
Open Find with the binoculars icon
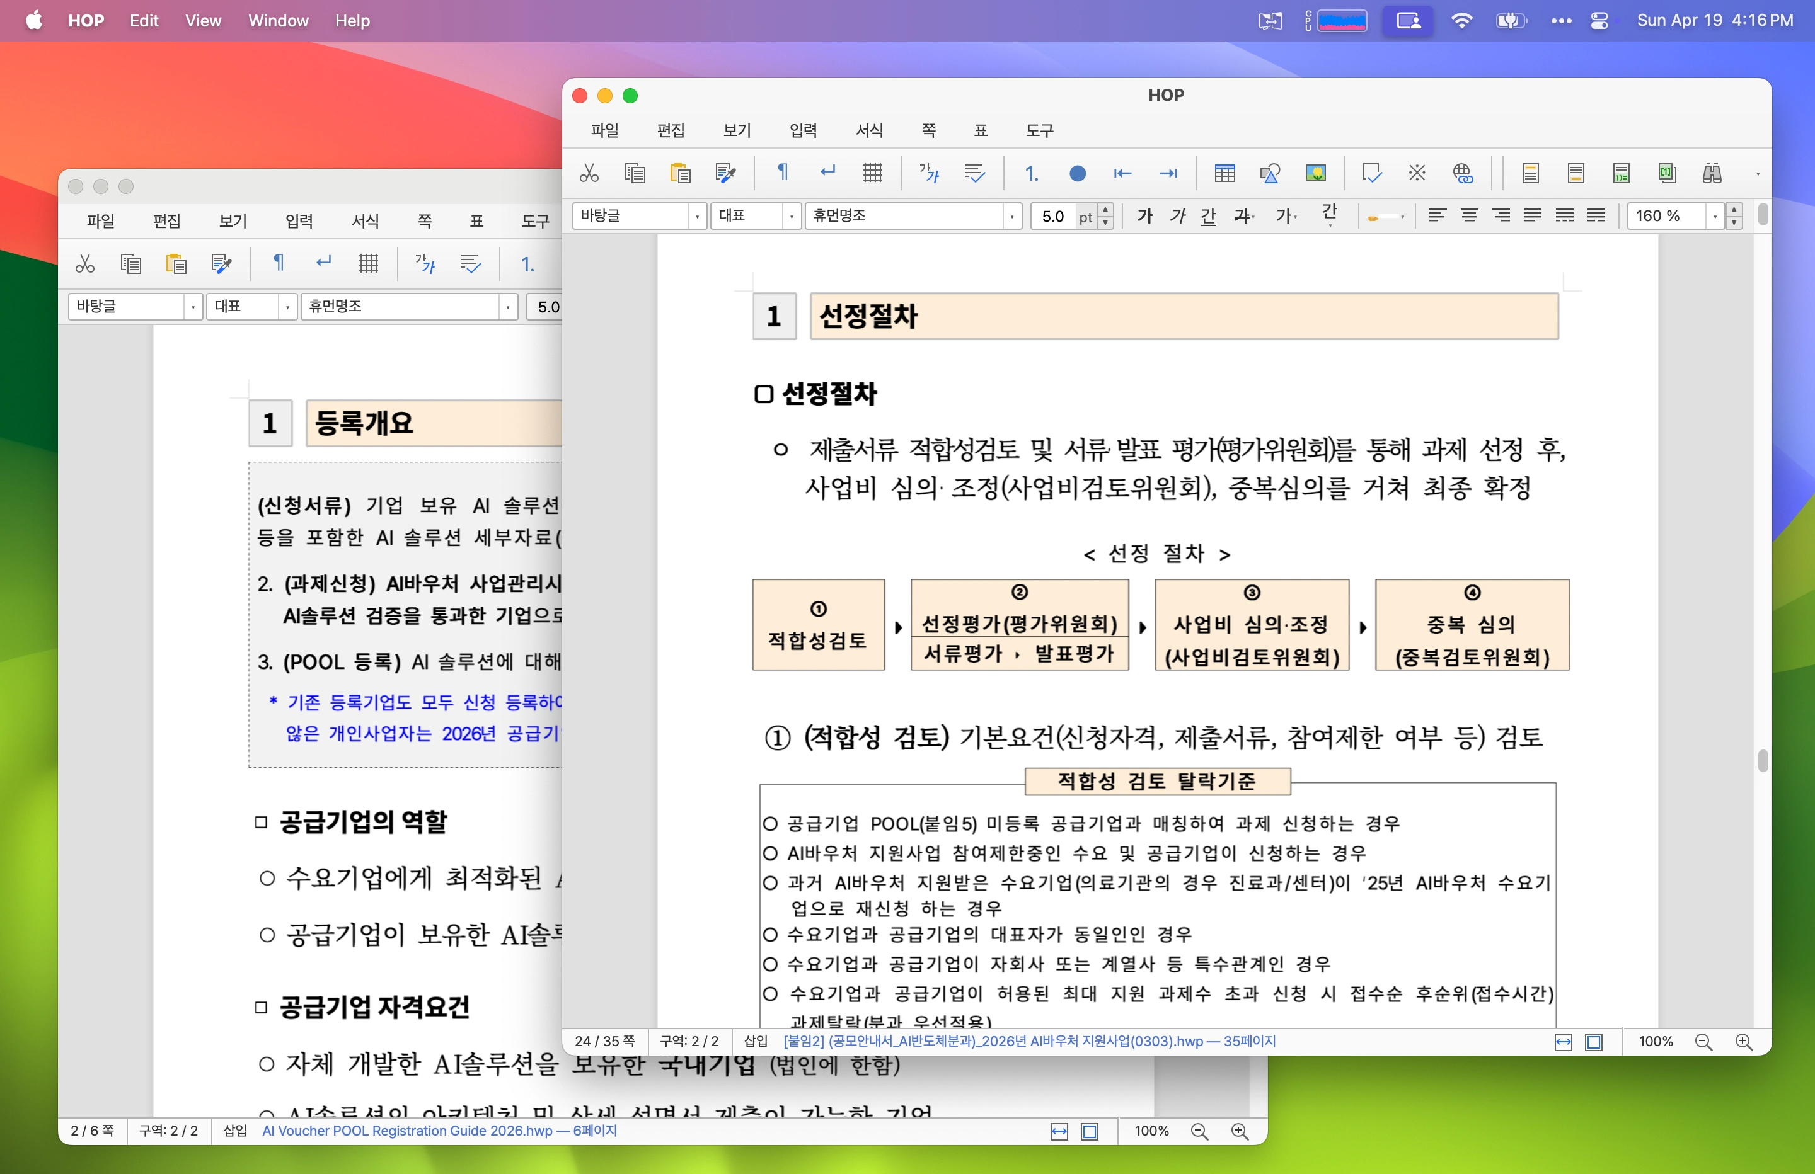pyautogui.click(x=1712, y=173)
